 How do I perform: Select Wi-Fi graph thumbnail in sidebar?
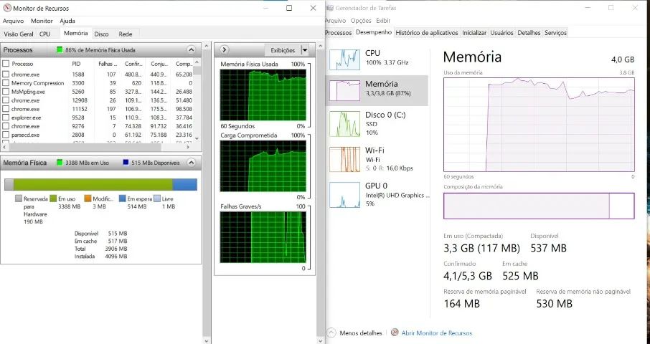[344, 159]
